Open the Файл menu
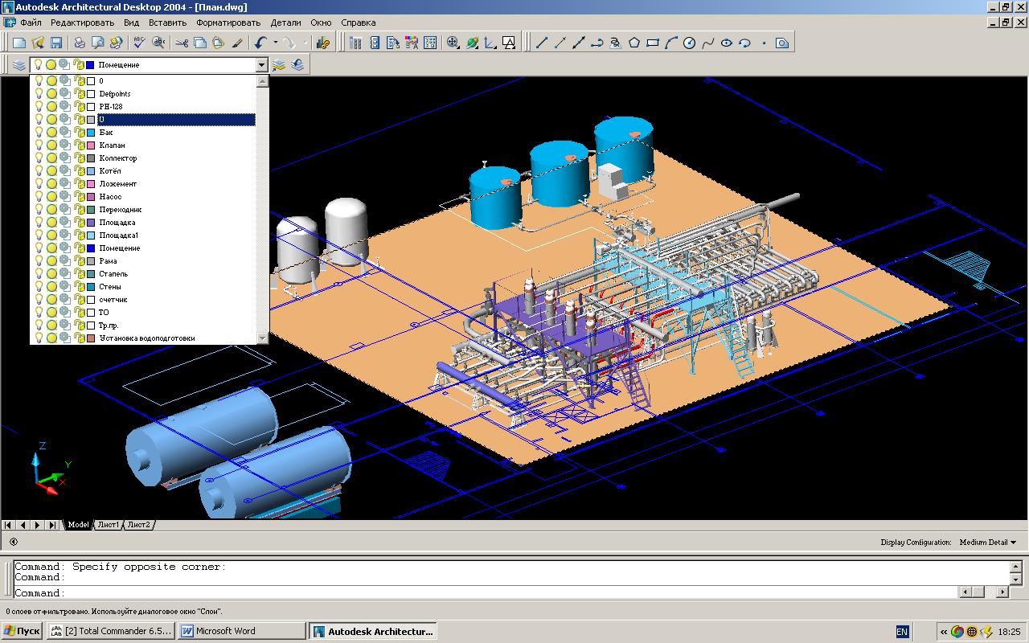Image resolution: width=1029 pixels, height=643 pixels. [x=31, y=23]
